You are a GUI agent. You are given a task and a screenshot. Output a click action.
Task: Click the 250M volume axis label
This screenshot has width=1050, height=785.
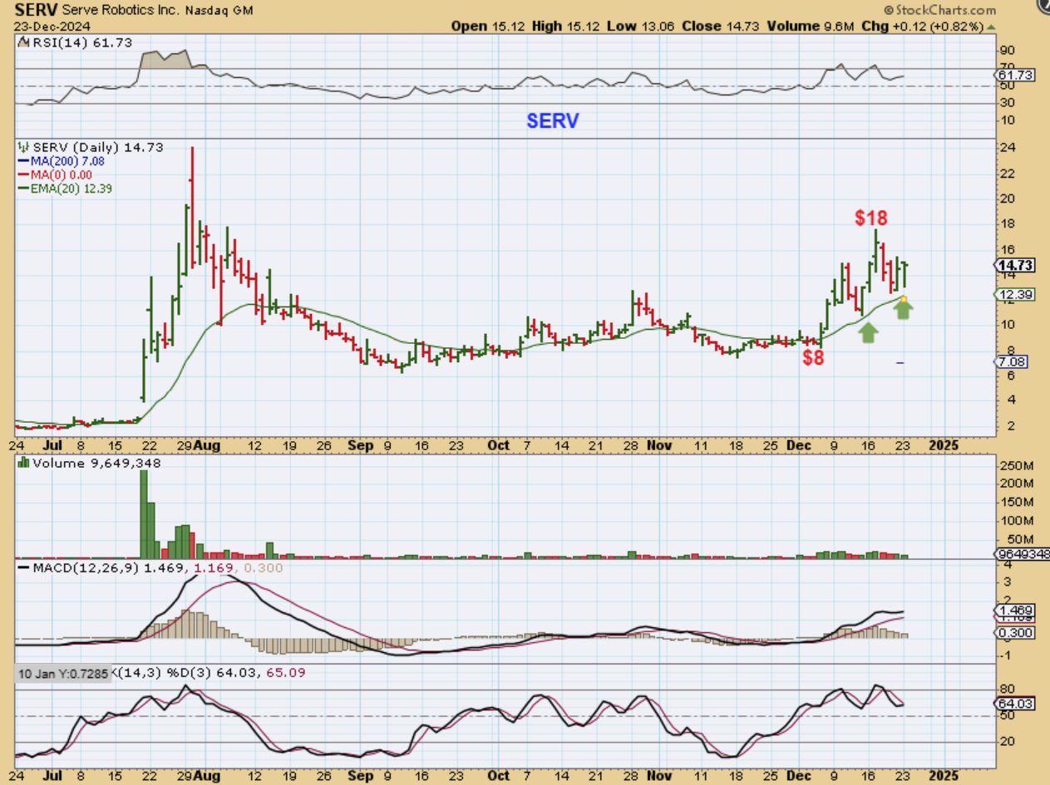(1018, 464)
